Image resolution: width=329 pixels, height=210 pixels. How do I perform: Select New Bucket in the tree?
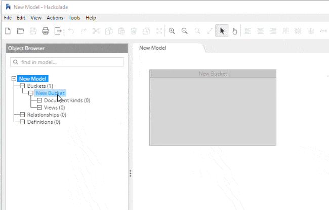click(x=50, y=93)
